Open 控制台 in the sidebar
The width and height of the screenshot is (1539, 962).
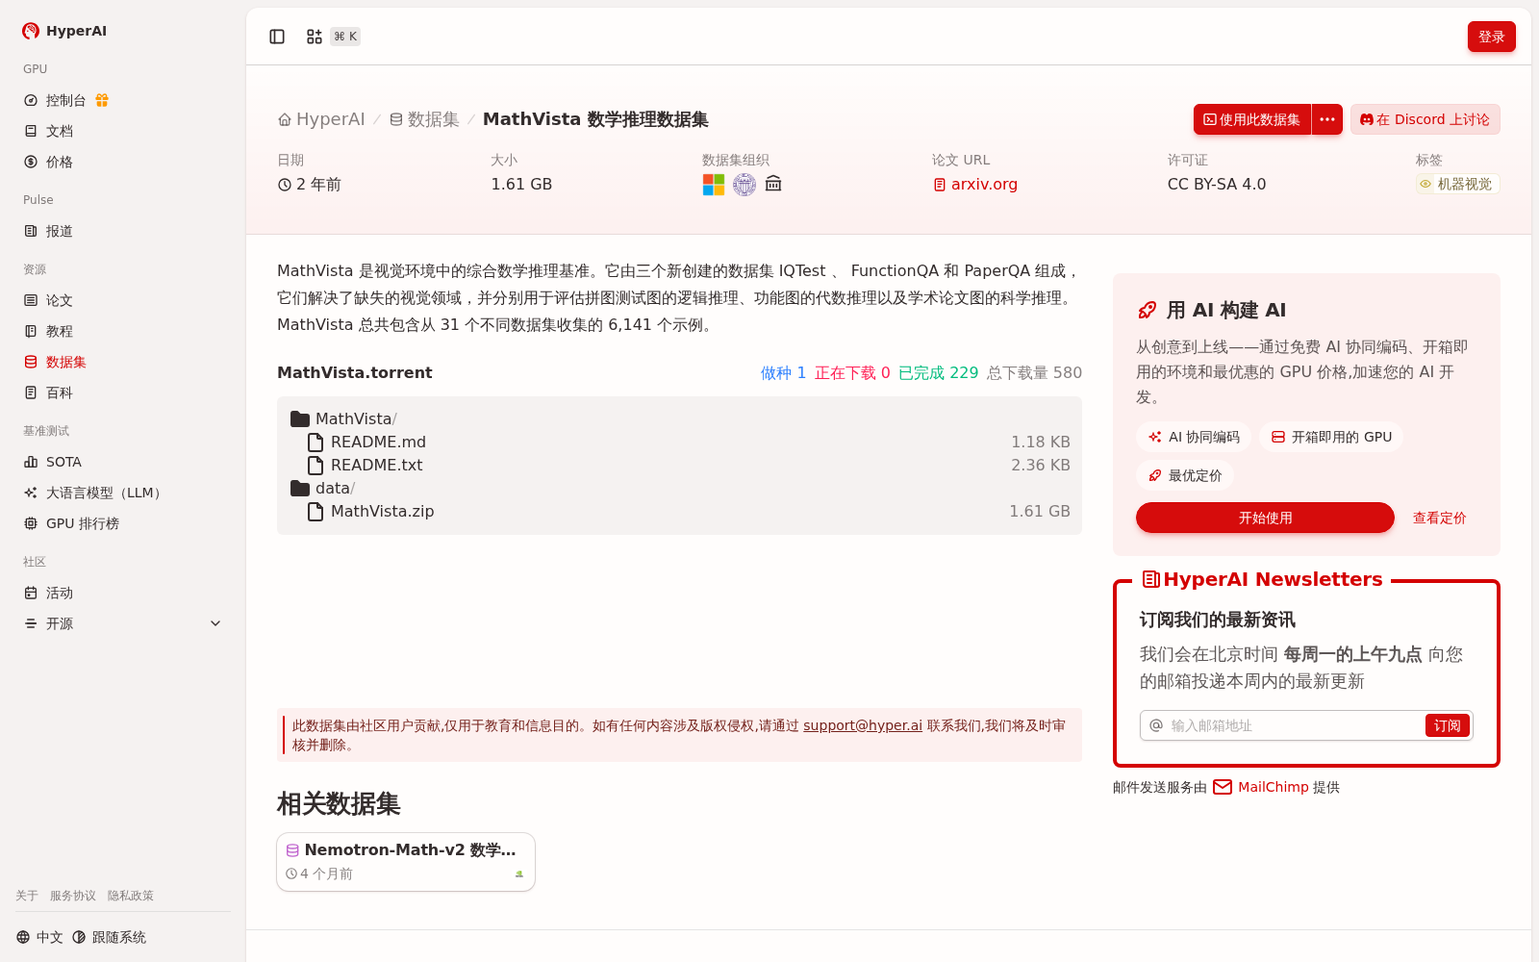(x=65, y=100)
